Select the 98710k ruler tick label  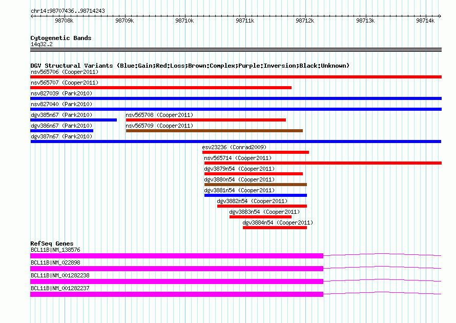[x=184, y=21]
